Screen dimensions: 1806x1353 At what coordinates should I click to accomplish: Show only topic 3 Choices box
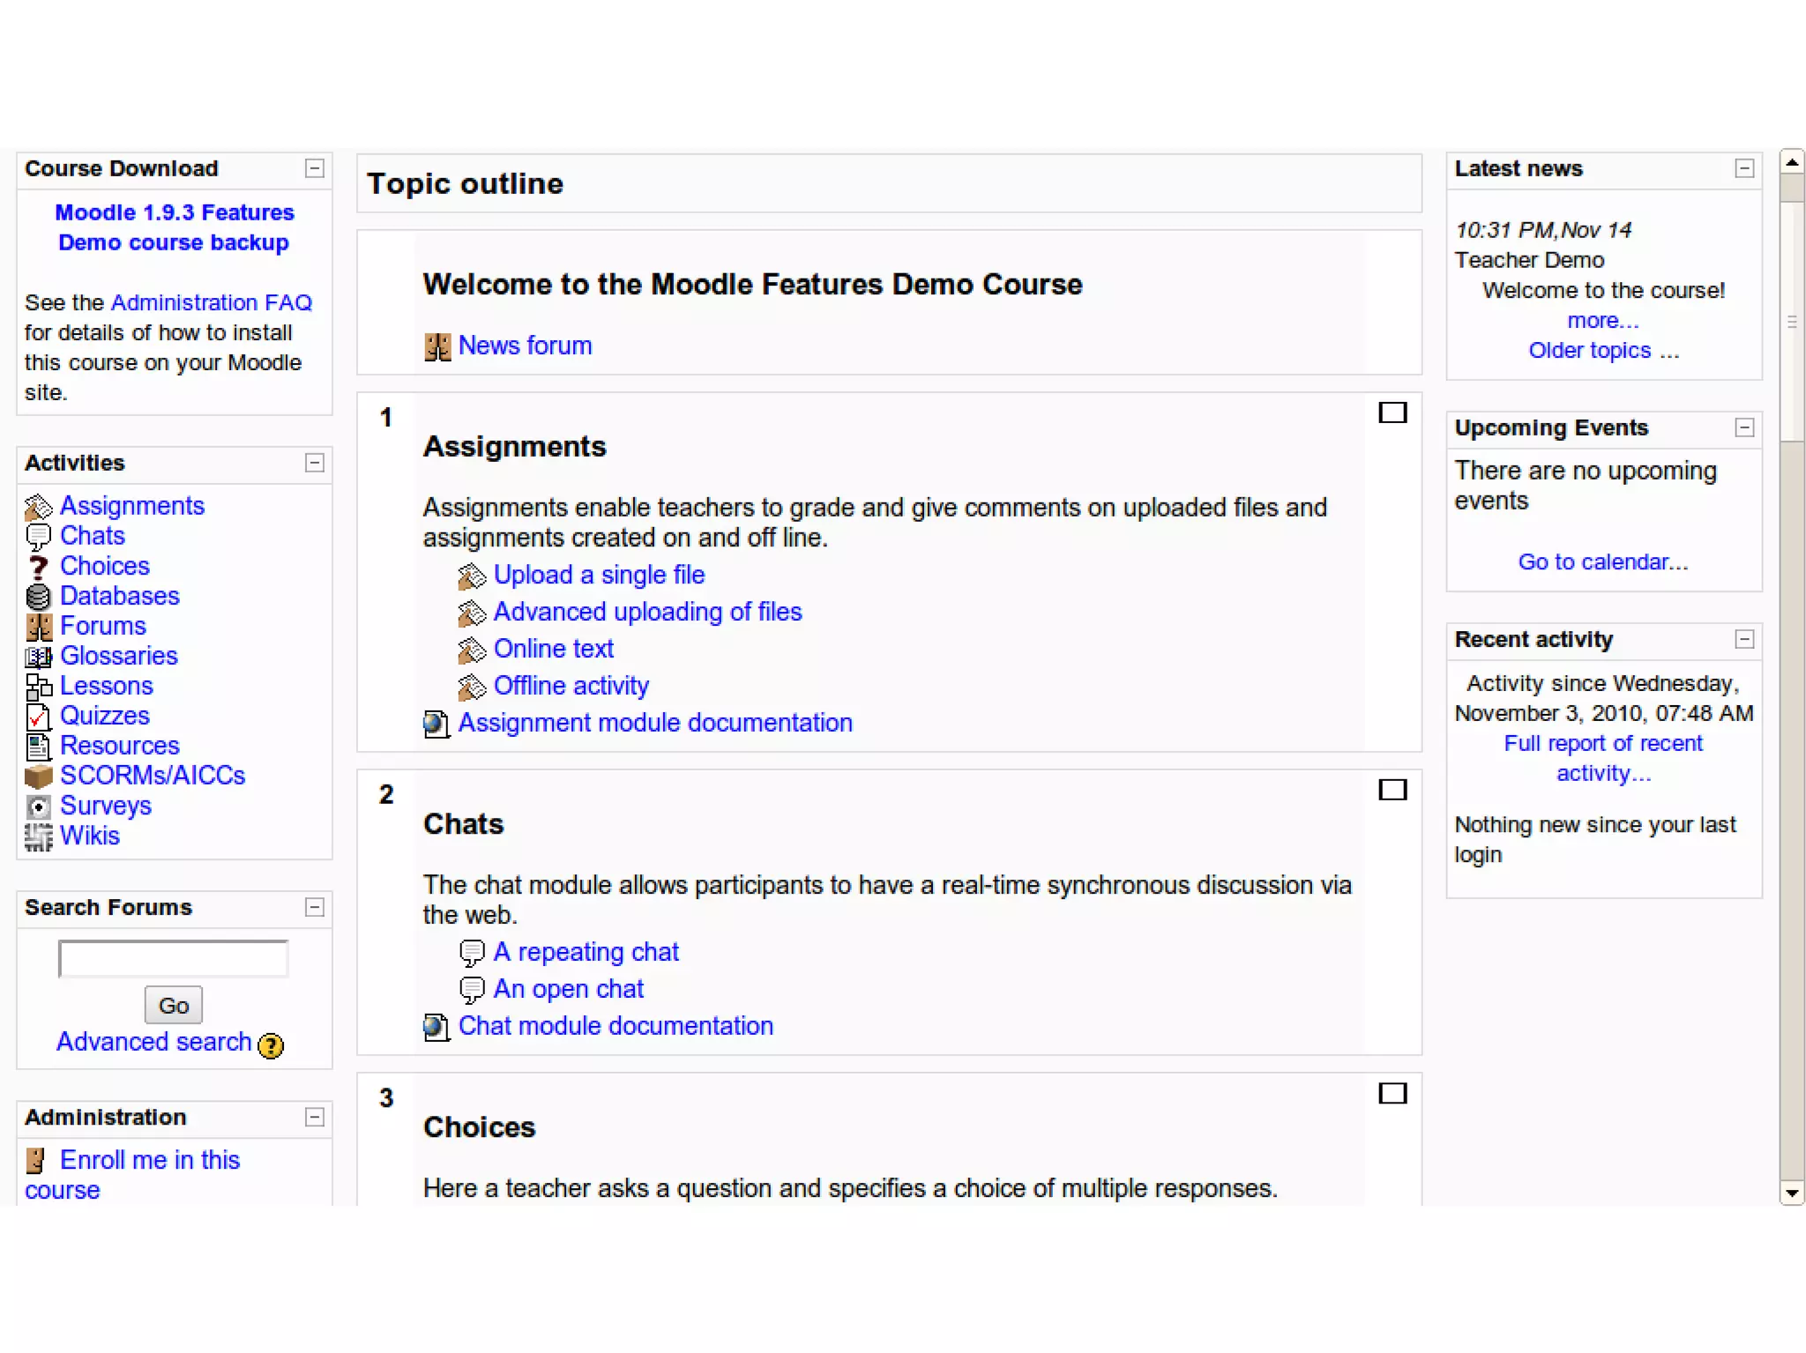pos(1392,1093)
